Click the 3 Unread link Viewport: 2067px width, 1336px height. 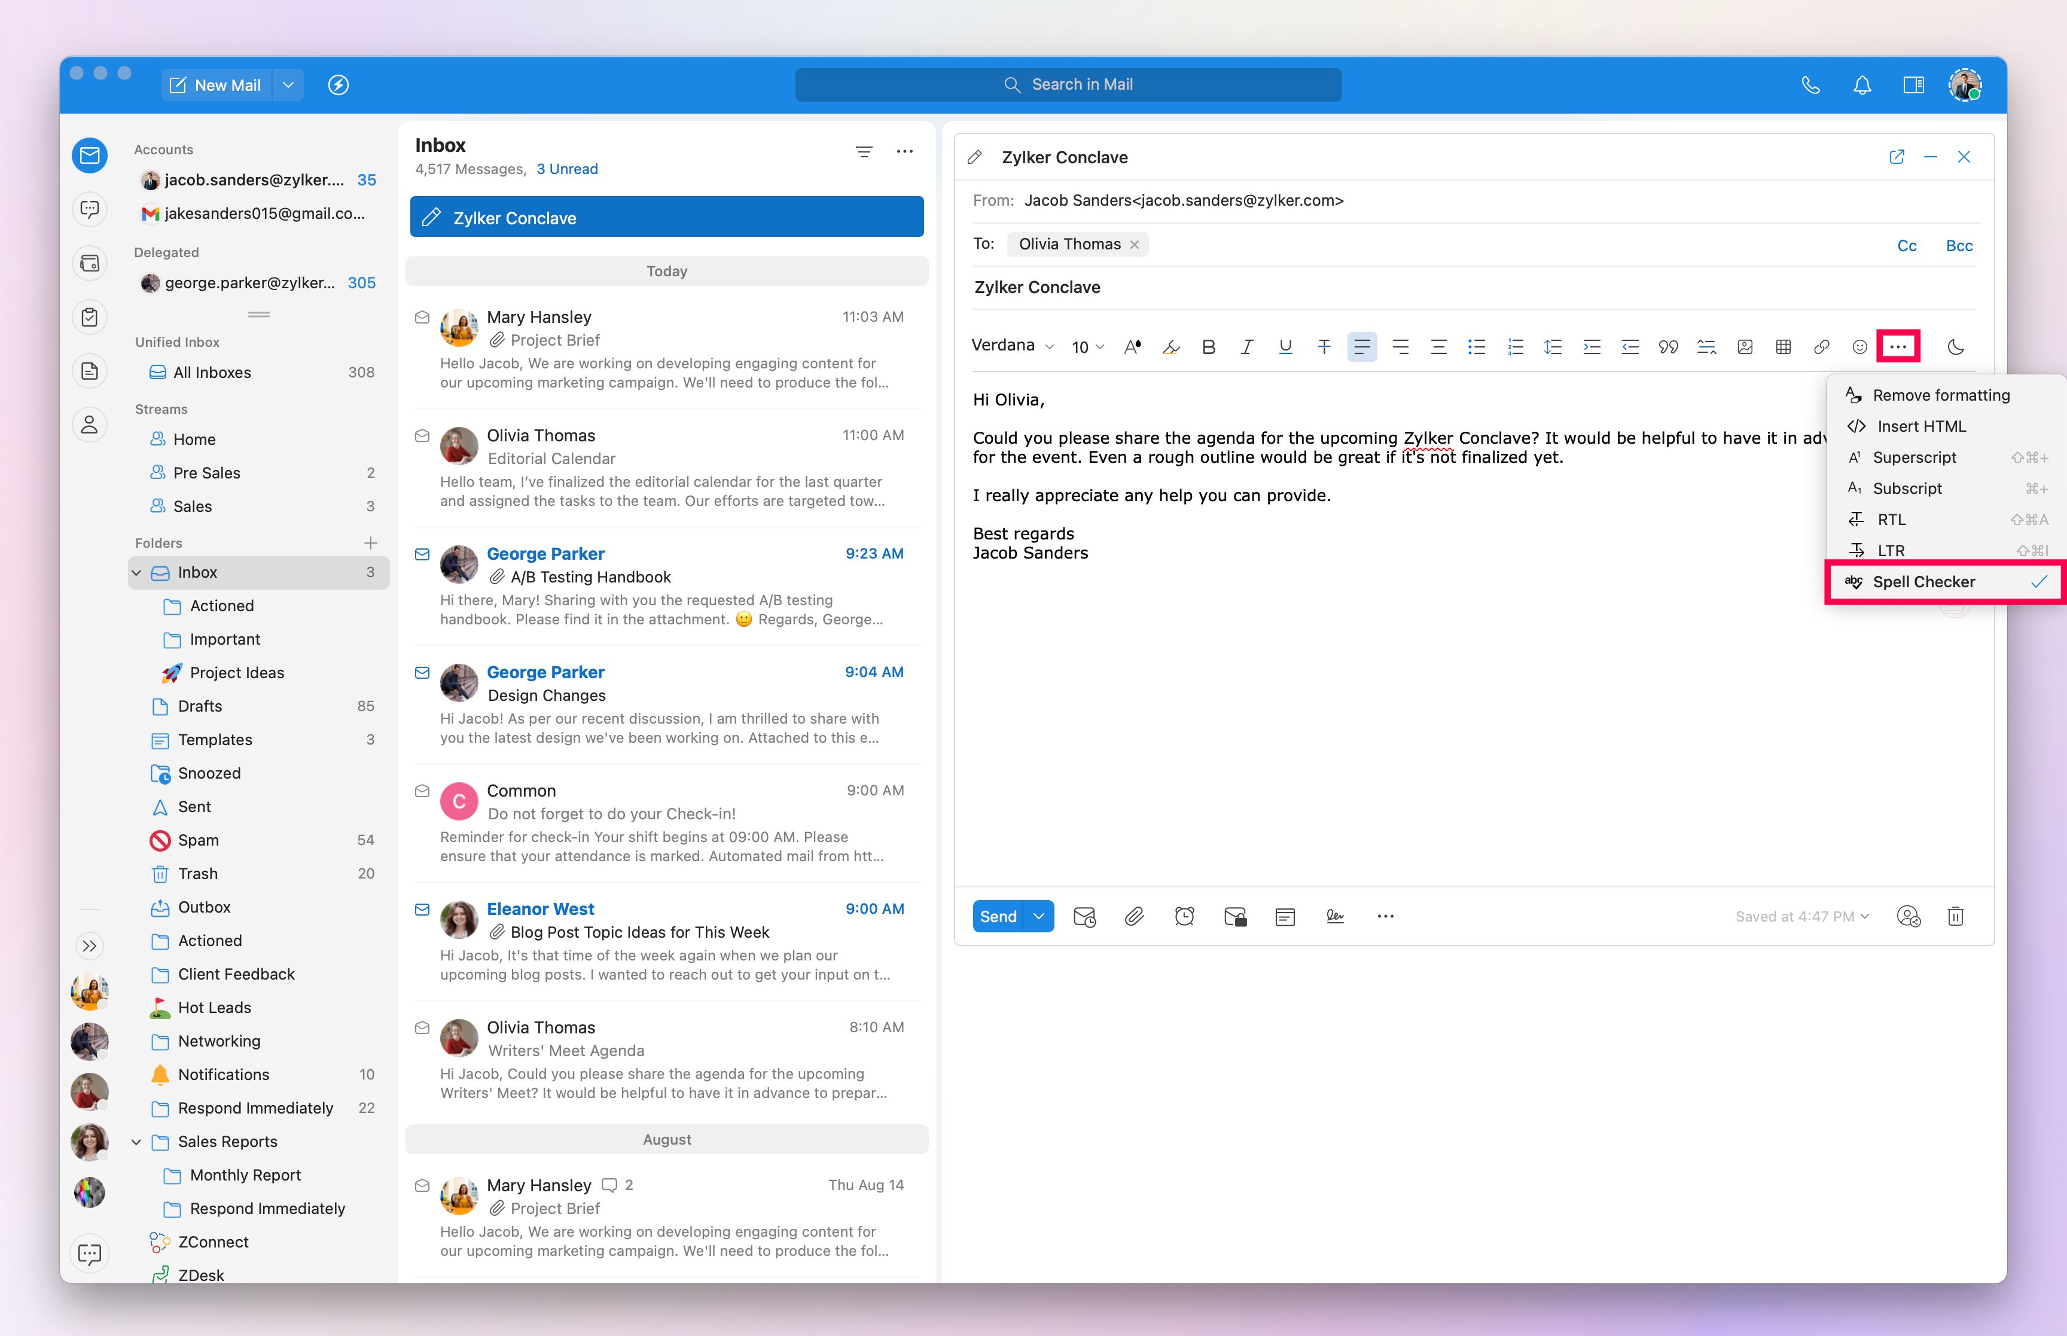(x=567, y=169)
